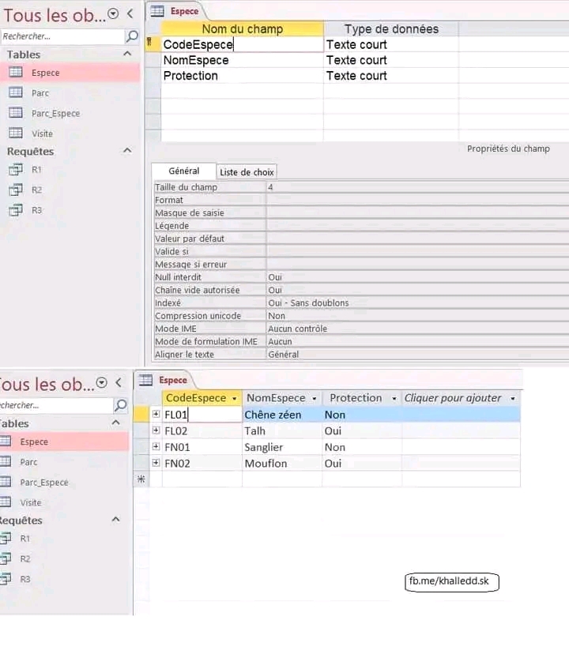Click the primary key row selector beside CodeEspece

tap(150, 44)
